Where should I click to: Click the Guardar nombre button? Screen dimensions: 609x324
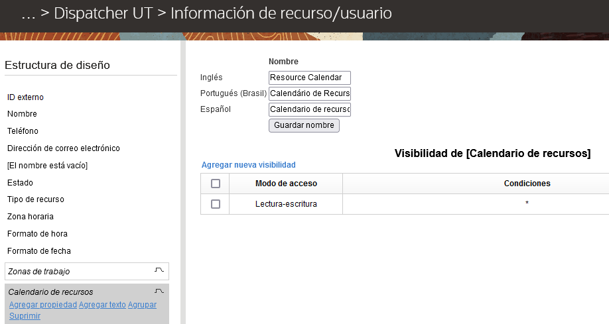pos(304,125)
